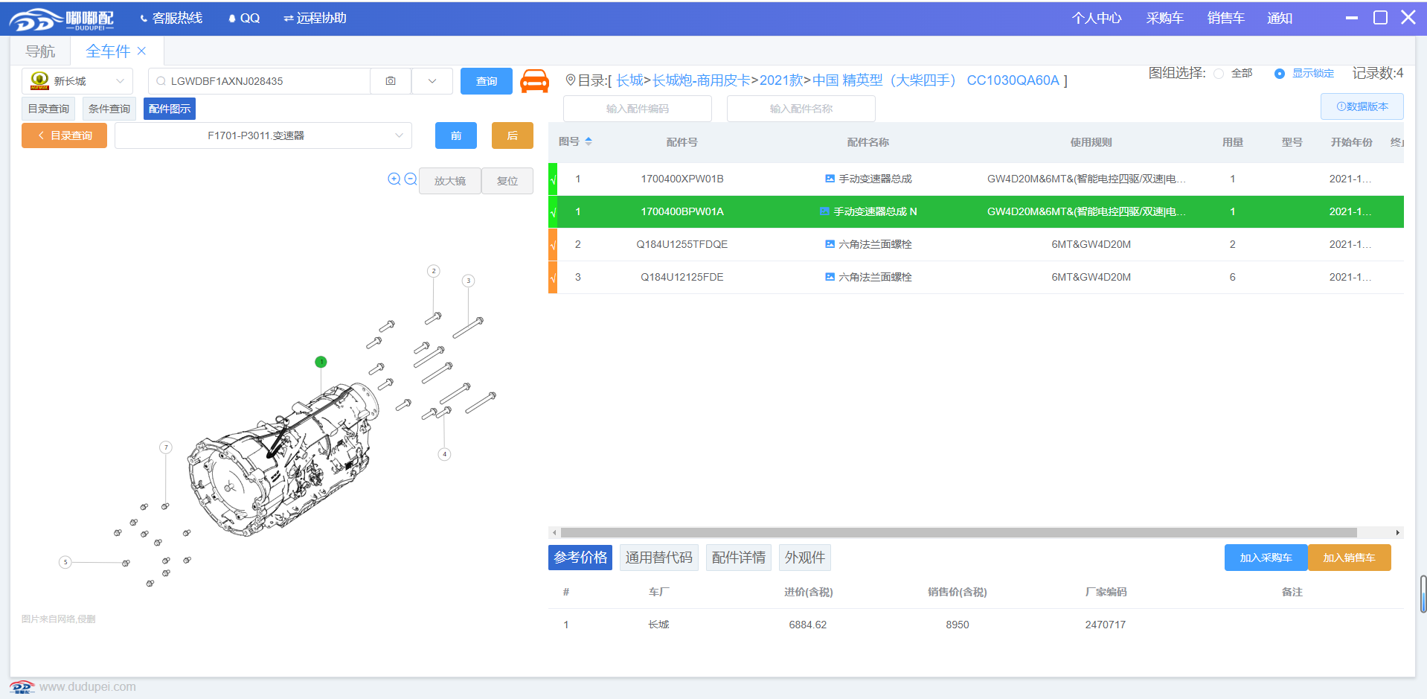Select the 配件图示 mode tab

point(170,109)
